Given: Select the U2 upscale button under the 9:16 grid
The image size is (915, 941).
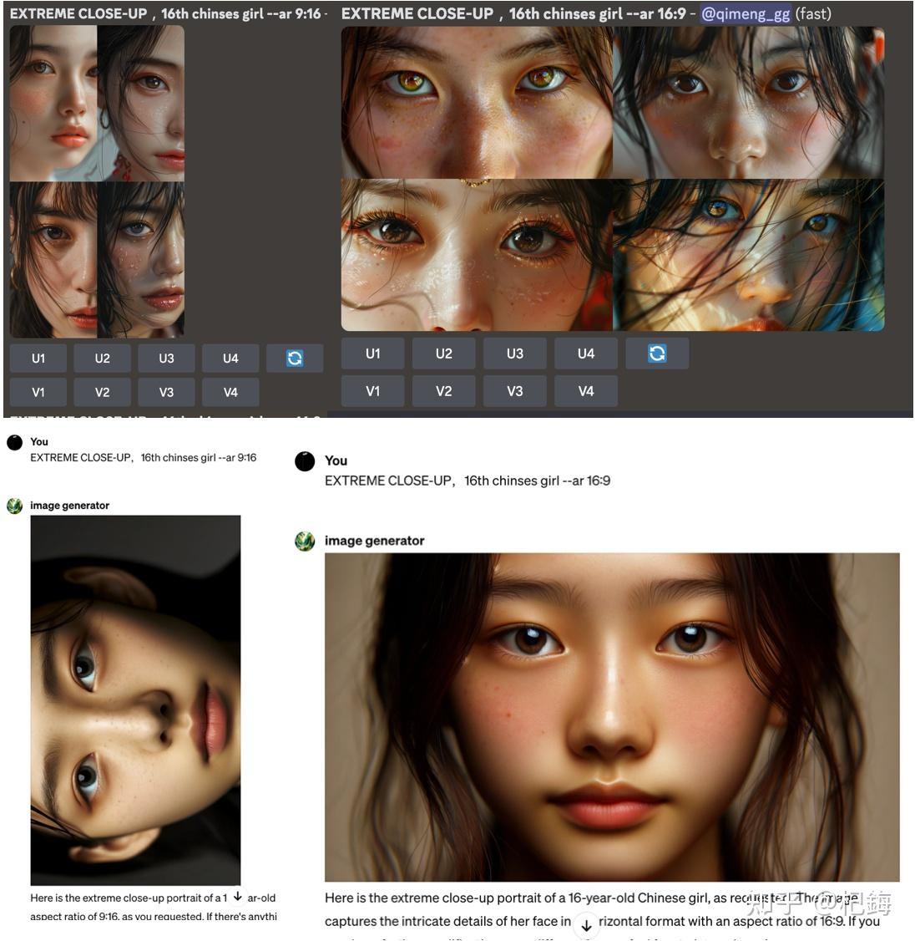Looking at the screenshot, I should click(x=102, y=357).
